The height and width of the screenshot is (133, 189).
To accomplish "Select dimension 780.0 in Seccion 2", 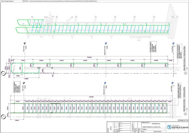I will [x=18, y=76].
